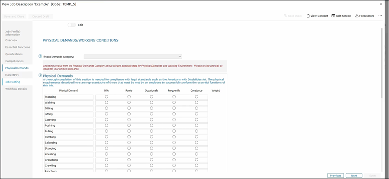Open the Job Posting section
The height and width of the screenshot is (179, 389).
point(13,82)
